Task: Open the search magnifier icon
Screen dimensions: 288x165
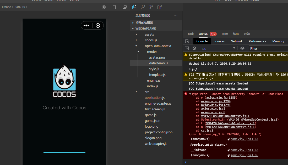Action: 143,7
